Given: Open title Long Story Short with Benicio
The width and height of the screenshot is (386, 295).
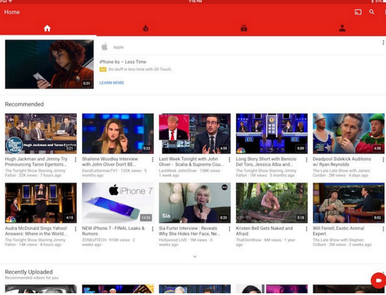Looking at the screenshot, I should [x=266, y=162].
